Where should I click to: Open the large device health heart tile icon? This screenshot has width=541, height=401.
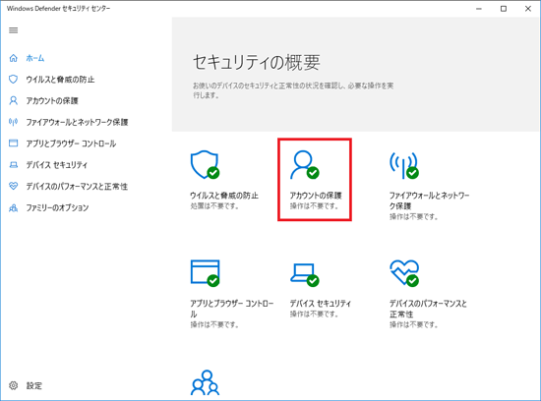pyautogui.click(x=404, y=273)
